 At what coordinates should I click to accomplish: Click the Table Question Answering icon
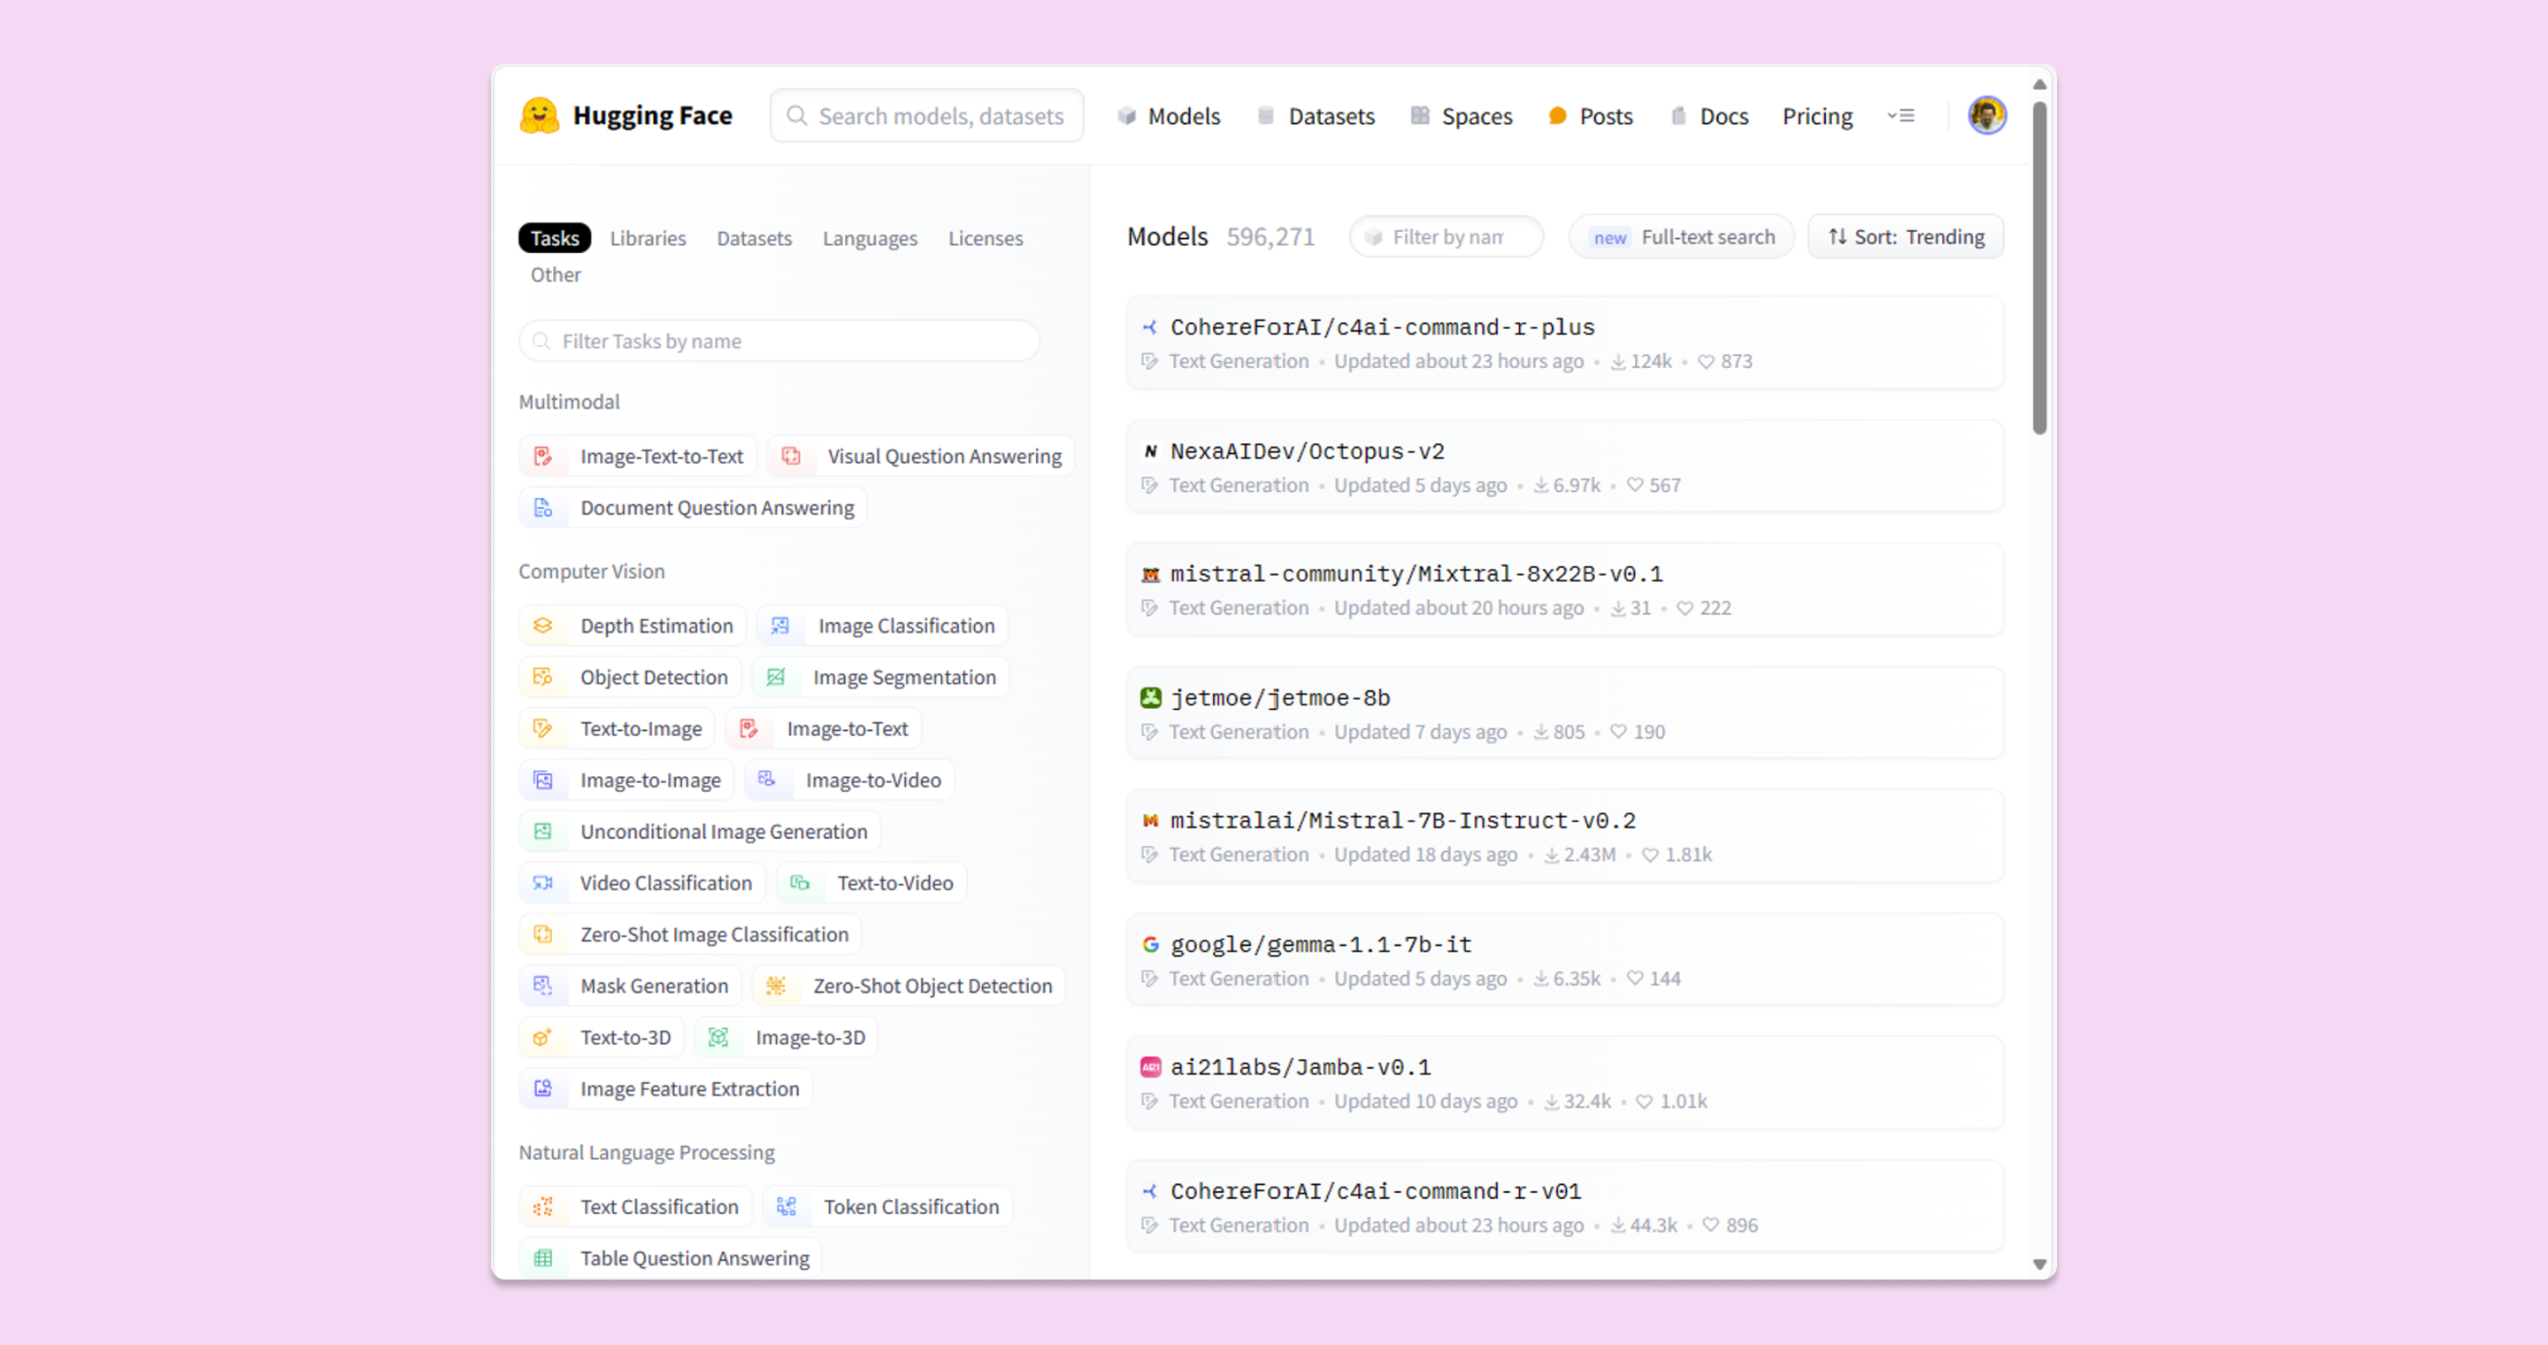click(x=543, y=1258)
